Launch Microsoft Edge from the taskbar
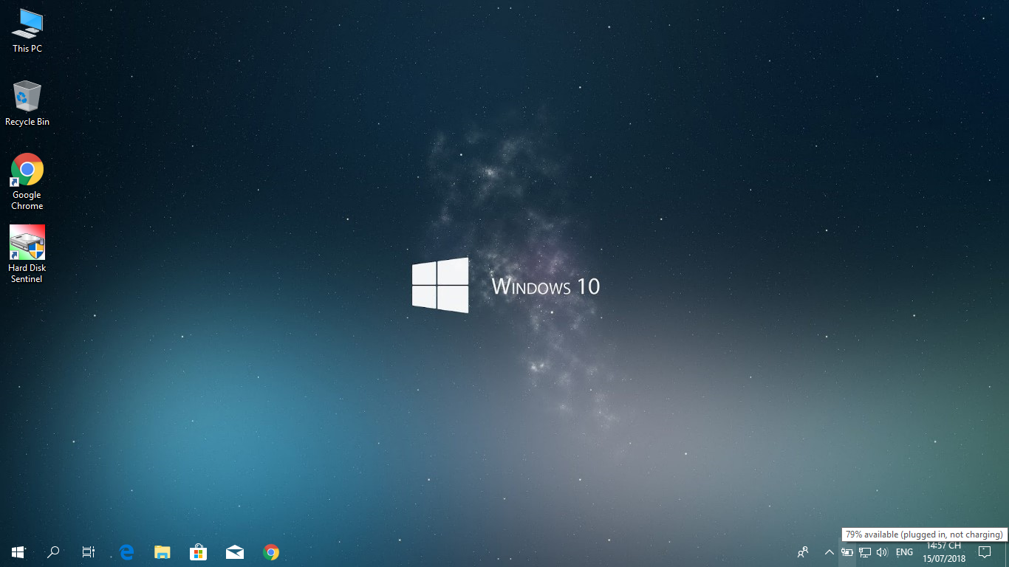Viewport: 1009px width, 567px height. (126, 551)
